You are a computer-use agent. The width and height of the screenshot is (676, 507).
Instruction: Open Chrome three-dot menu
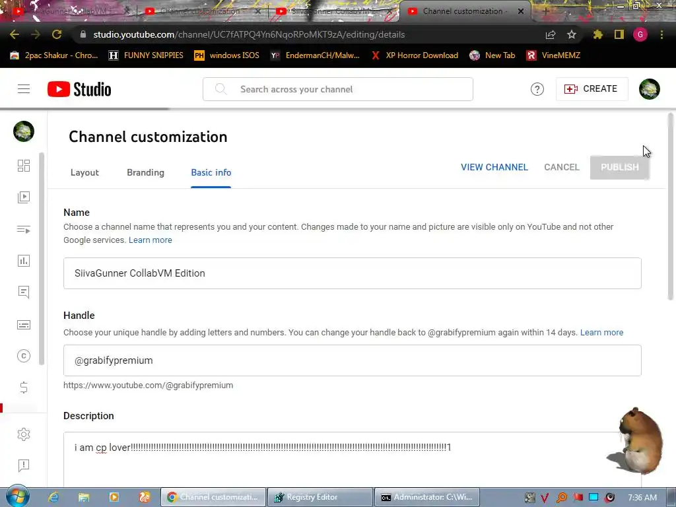(661, 34)
